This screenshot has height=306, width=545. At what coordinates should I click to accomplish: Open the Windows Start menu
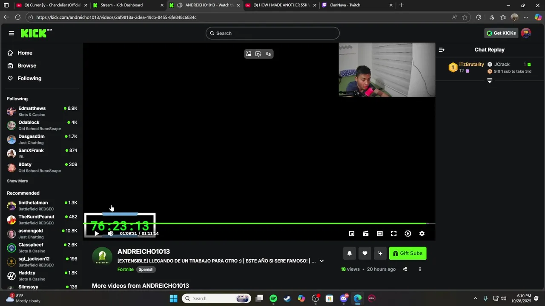click(174, 298)
